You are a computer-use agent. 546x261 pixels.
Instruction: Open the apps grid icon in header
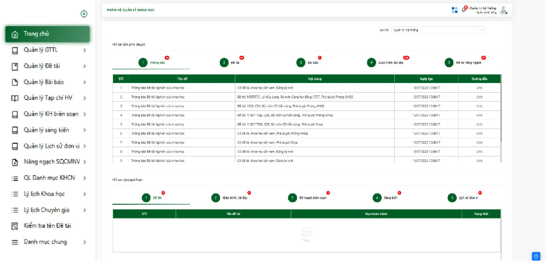tap(454, 10)
